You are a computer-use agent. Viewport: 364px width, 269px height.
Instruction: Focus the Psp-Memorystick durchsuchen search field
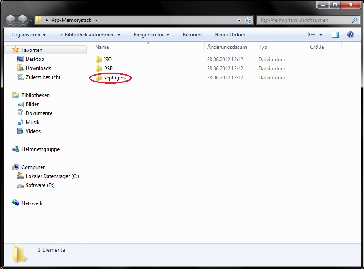click(304, 20)
